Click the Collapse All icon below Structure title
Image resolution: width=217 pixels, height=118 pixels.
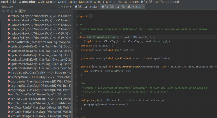pyautogui.click(x=16, y=11)
